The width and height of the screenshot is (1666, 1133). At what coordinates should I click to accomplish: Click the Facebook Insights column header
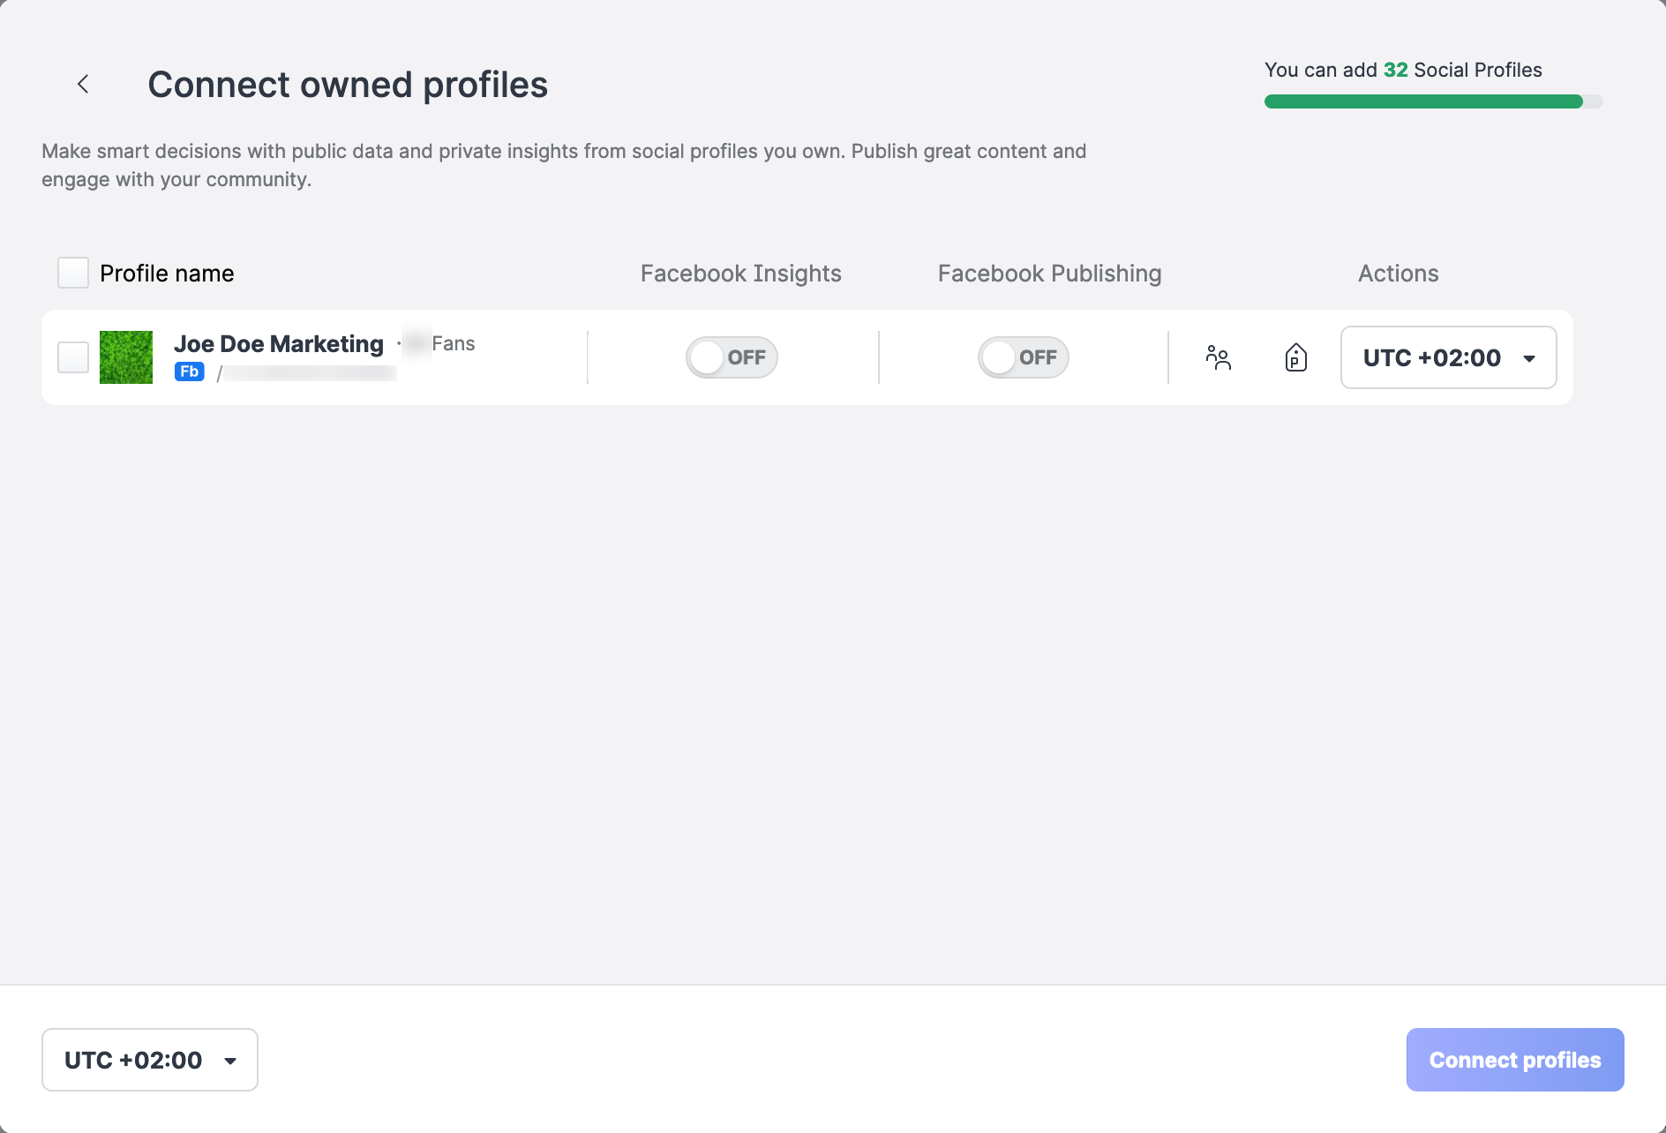(x=740, y=274)
